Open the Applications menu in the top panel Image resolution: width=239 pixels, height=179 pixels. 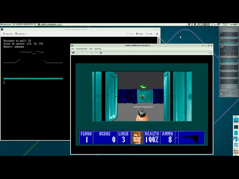[6, 24]
